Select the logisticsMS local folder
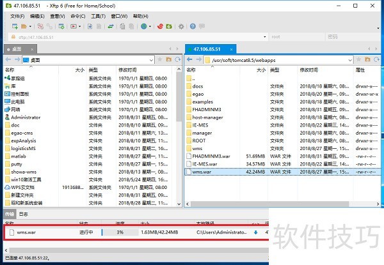This screenshot has height=265, width=384. coord(90,149)
